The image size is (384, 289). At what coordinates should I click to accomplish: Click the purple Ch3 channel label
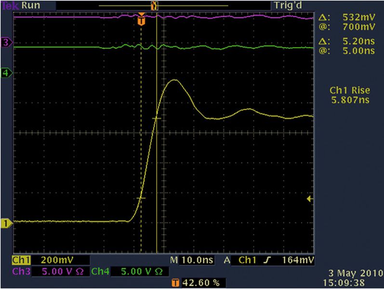[x=21, y=271]
